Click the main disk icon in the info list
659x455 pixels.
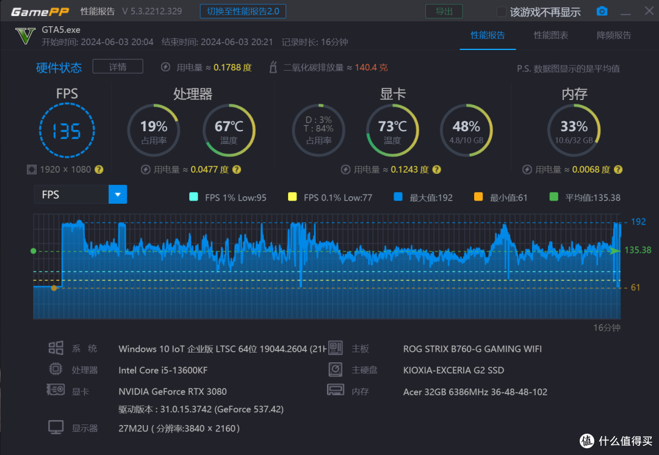click(336, 370)
